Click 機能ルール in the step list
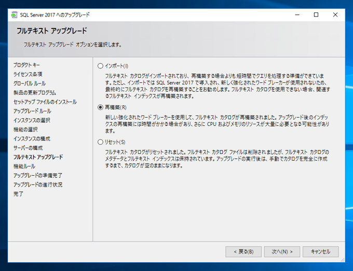353x271 pixels. [24, 166]
